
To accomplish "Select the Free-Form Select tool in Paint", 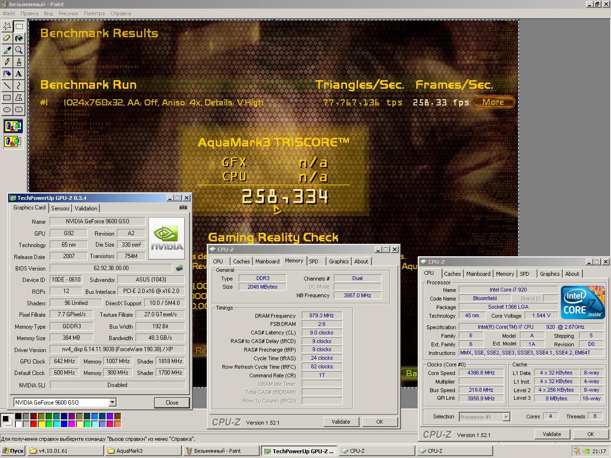I will 7,26.
